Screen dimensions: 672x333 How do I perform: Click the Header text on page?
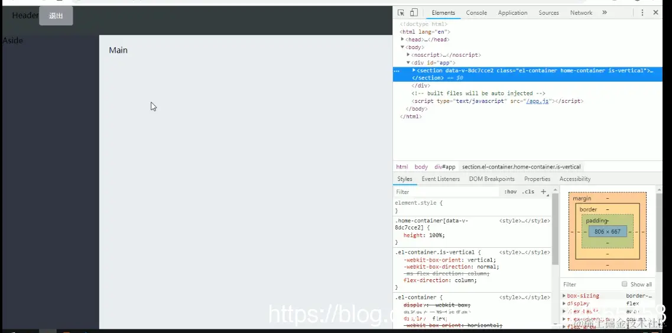(x=25, y=15)
